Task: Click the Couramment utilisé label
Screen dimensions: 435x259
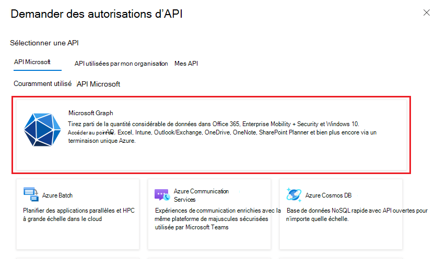Action: click(x=42, y=83)
